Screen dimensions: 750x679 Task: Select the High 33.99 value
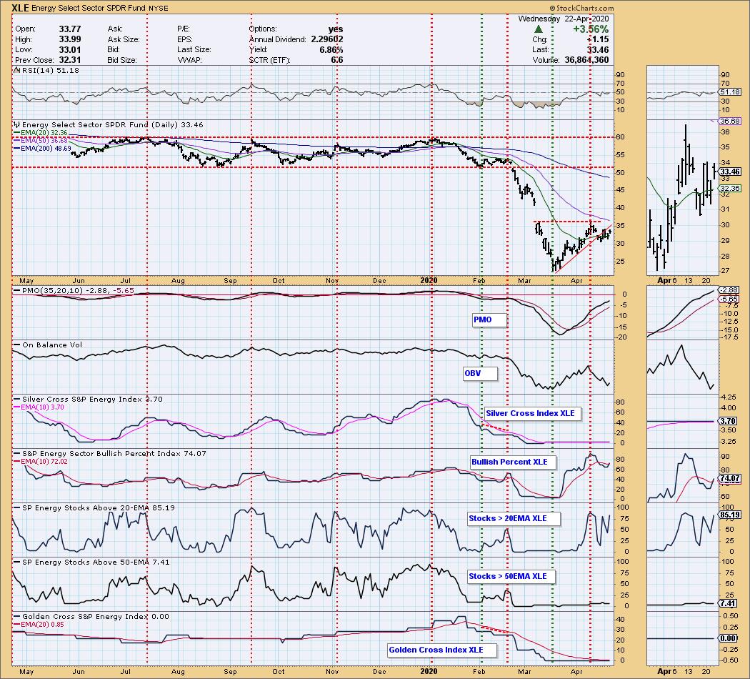[x=70, y=40]
